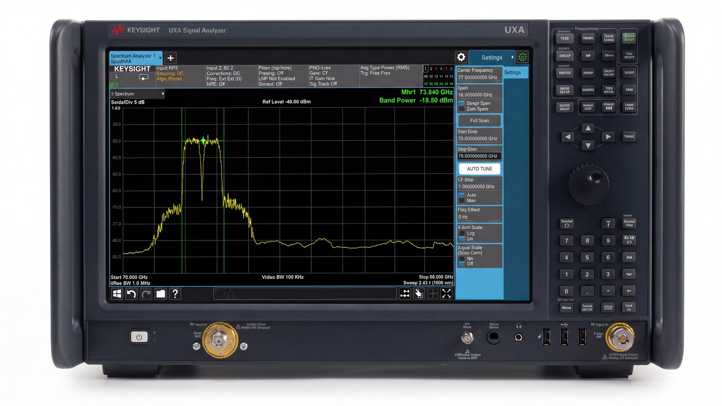The width and height of the screenshot is (722, 406).
Task: Click the SMEEP hardkey
Action: click(565, 56)
